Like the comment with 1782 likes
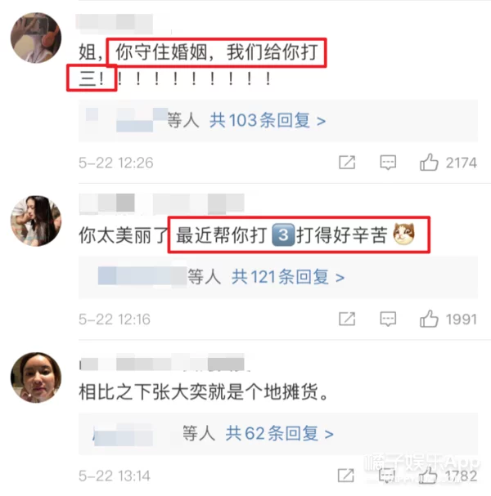 [x=428, y=475]
